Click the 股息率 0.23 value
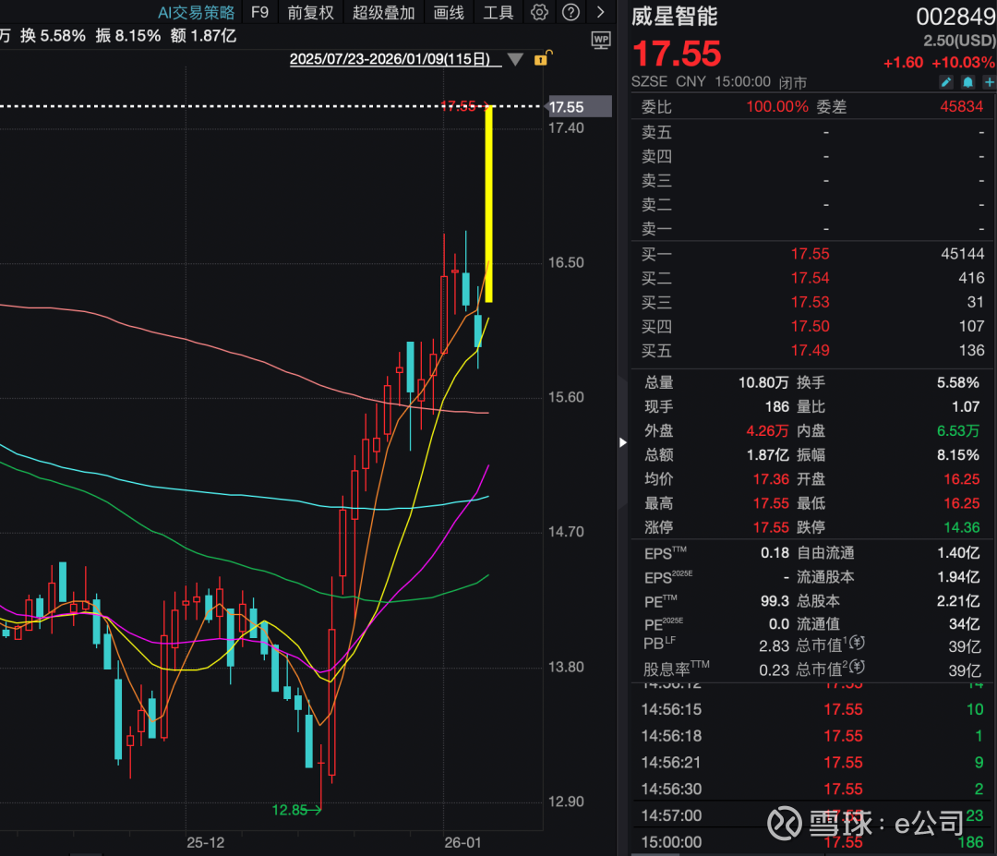This screenshot has height=856, width=997. coord(774,670)
